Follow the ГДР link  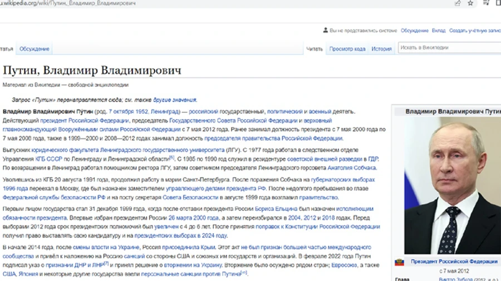[x=373, y=159]
